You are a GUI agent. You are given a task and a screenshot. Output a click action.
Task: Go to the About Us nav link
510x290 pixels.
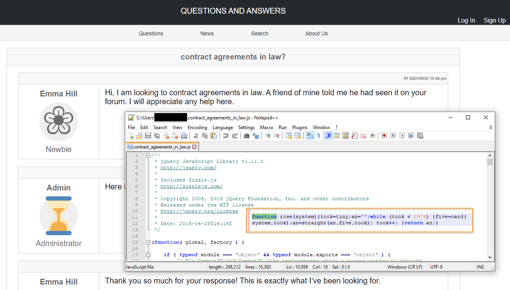click(317, 33)
